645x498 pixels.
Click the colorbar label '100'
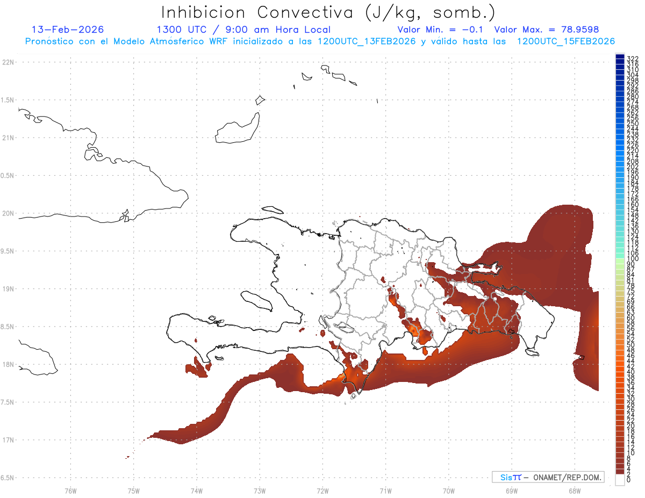coord(632,259)
